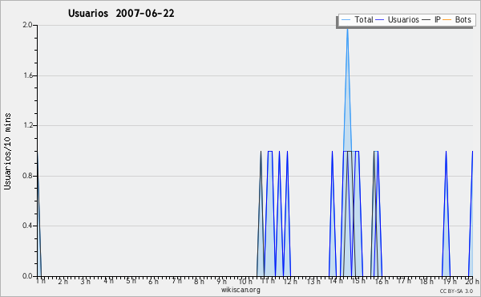Click the 'wikiscan.org' text below the axis
Screen dimensions: 481x297
tap(240, 290)
